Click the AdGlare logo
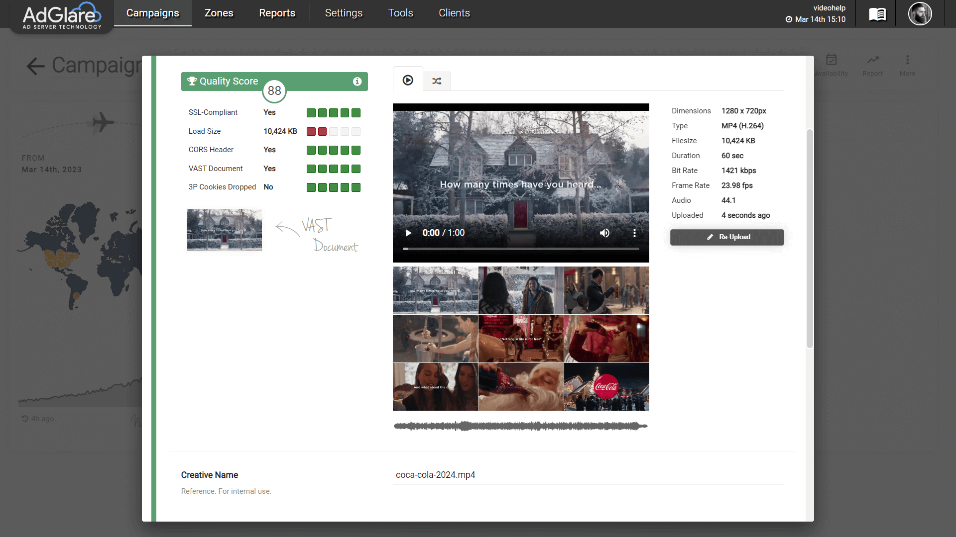The height and width of the screenshot is (537, 956). pos(62,16)
